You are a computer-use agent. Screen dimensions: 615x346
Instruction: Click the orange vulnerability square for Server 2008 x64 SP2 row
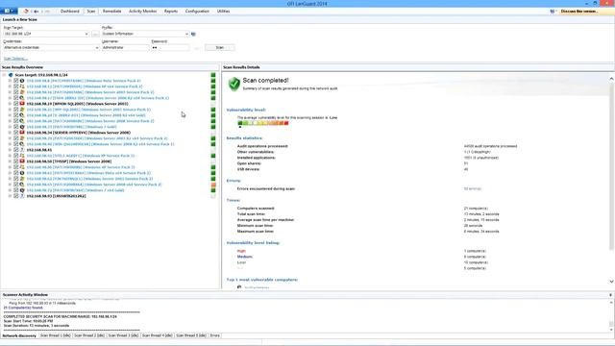[213, 185]
